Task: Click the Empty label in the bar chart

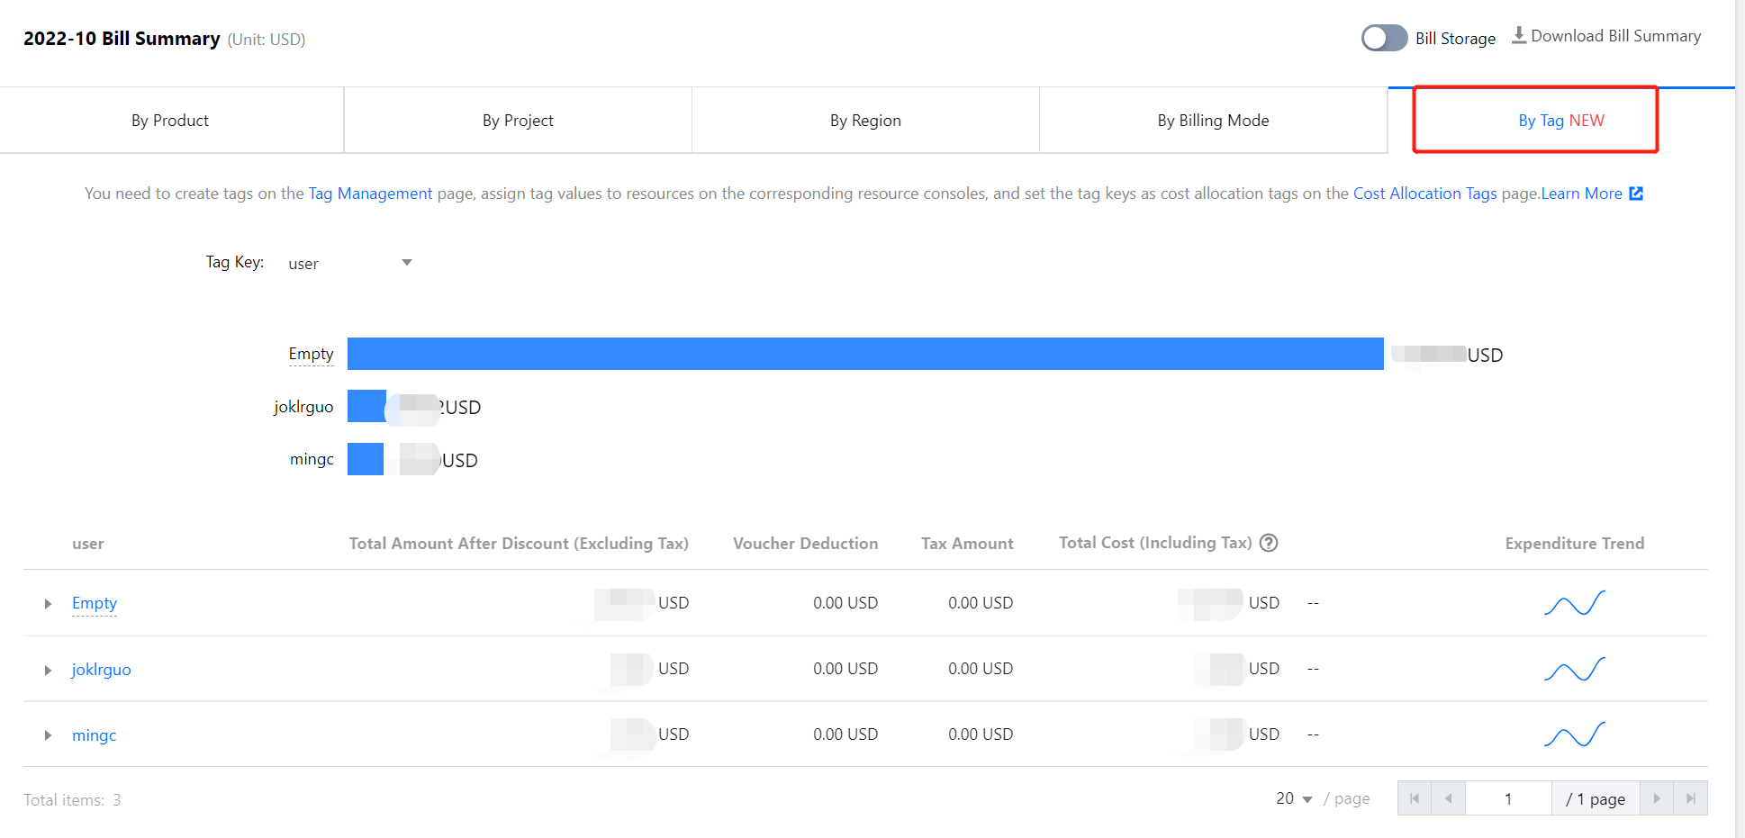Action: (x=311, y=354)
